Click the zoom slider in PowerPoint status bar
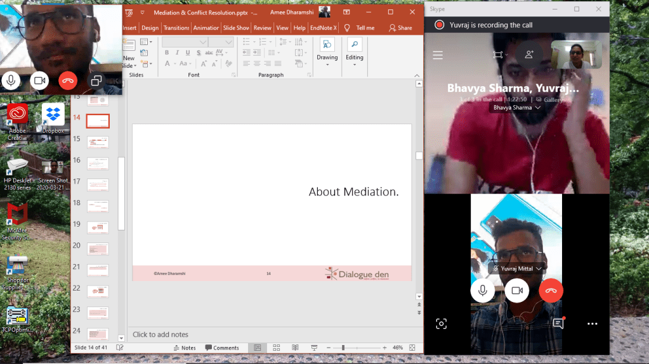649x364 pixels. [343, 348]
